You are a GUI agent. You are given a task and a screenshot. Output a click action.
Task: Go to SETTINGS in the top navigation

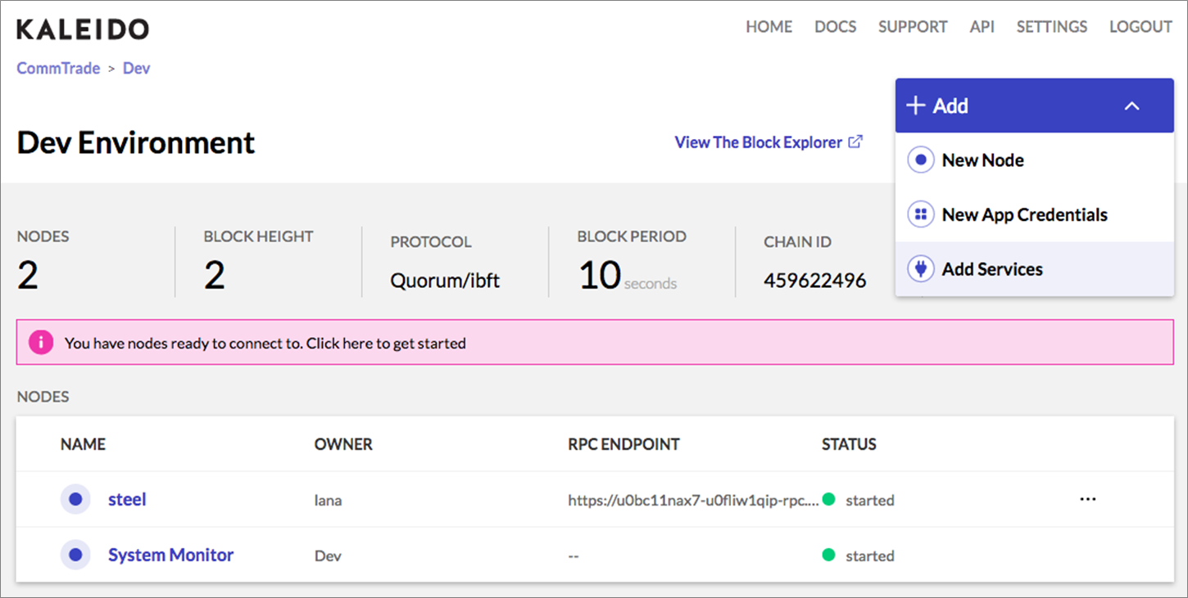[x=1051, y=27]
